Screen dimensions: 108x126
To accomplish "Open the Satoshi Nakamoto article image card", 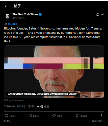I will [x=54, y=72].
